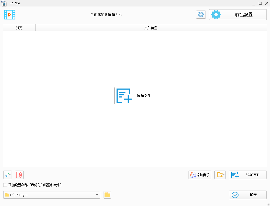Expand the add-folder dropdown arrow

tap(223, 175)
